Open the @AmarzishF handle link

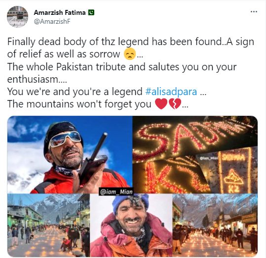(x=52, y=22)
